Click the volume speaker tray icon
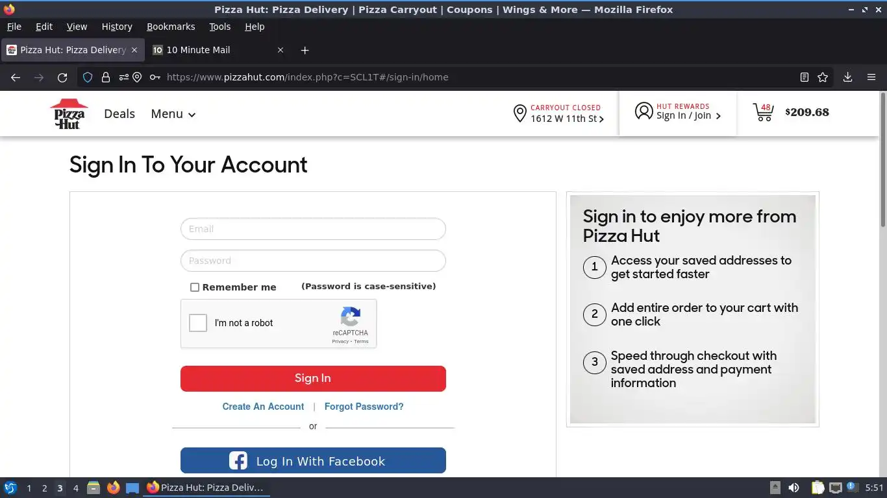The height and width of the screenshot is (498, 887). (793, 488)
